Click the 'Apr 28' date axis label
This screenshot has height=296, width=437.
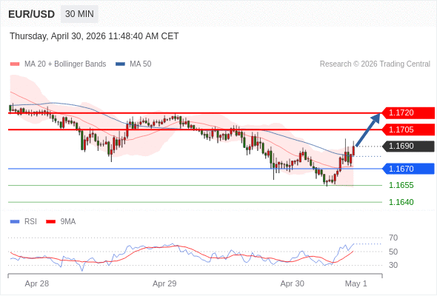point(37,283)
